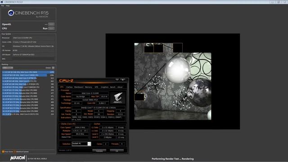Click the Cores count field in CPU-Z
This screenshot has width=288, height=162.
(x=106, y=144)
